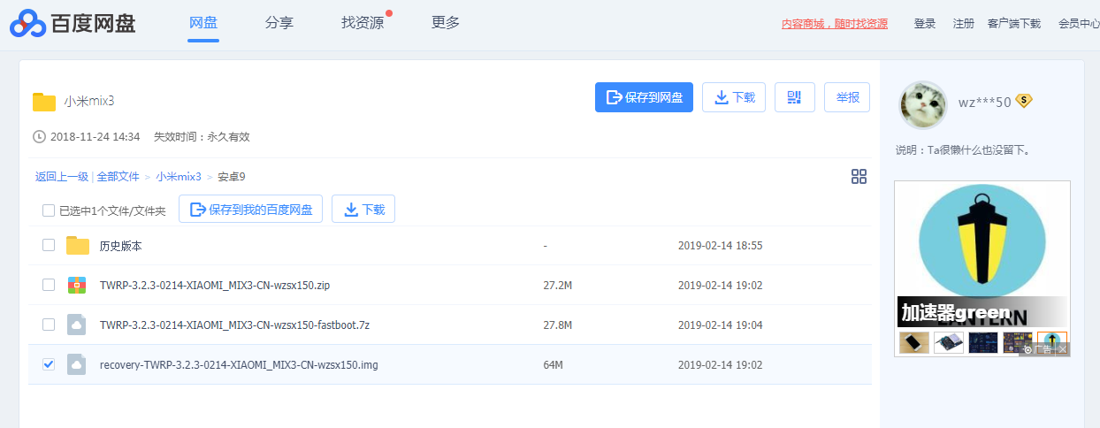This screenshot has width=1100, height=428.
Task: Click the 27.2M size cell
Action: point(558,286)
